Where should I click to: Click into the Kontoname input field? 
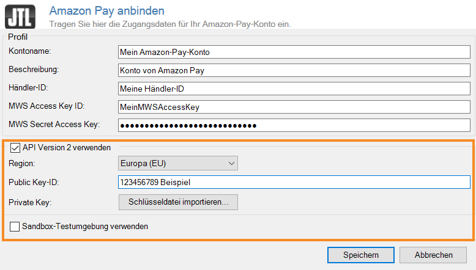(293, 52)
